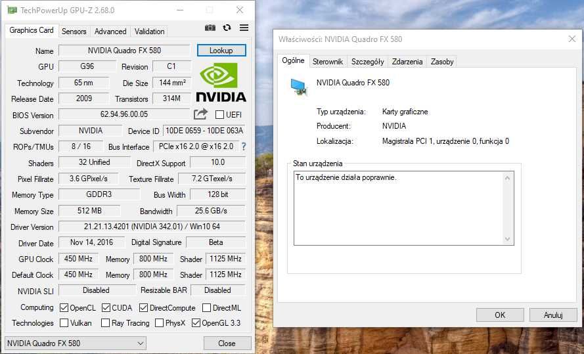Click the Subvendor value NVIDIA
584x354 pixels.
[x=91, y=131]
